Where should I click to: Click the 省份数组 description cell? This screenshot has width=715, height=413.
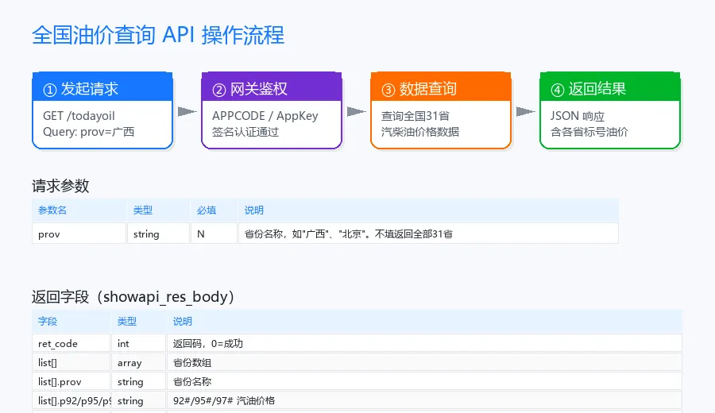(x=424, y=362)
